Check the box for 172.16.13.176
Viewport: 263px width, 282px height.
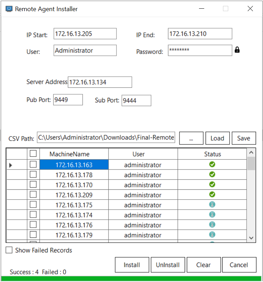click(33, 225)
